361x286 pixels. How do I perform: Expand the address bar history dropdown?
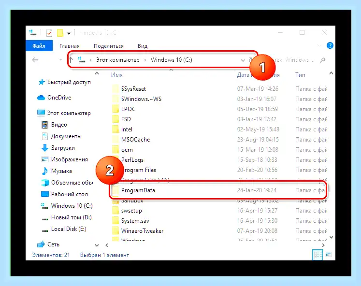coord(243,60)
